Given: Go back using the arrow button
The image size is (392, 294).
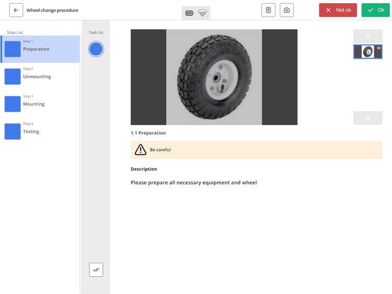Looking at the screenshot, I should pos(16,10).
